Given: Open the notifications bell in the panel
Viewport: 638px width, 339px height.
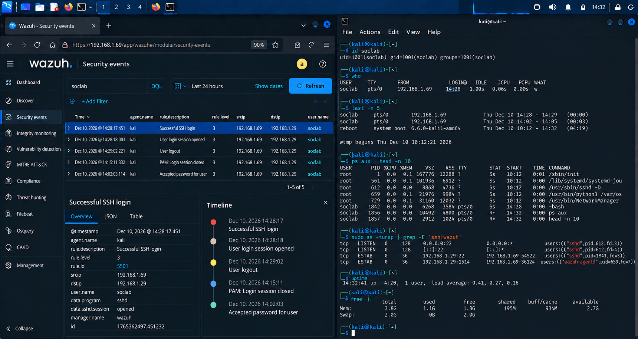Looking at the screenshot, I should [x=568, y=7].
